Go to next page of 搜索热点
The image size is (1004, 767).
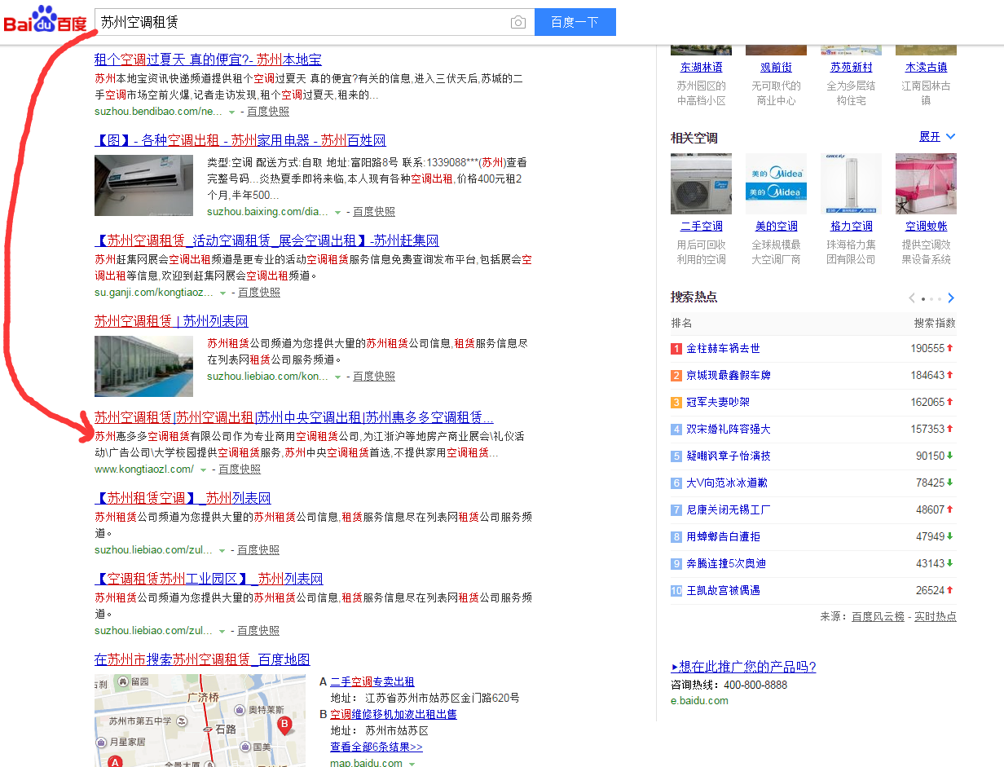(x=951, y=298)
